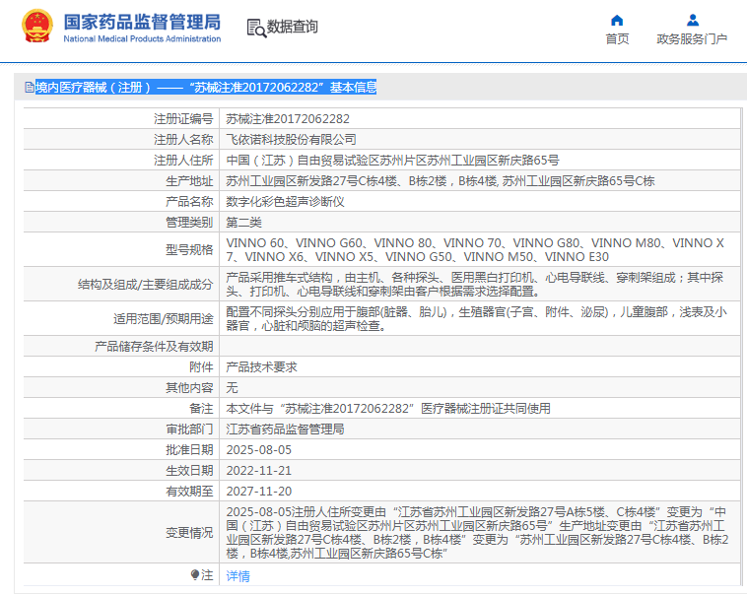The height and width of the screenshot is (595, 747).
Task: Click approval date 2025-08-05
Action: click(258, 450)
